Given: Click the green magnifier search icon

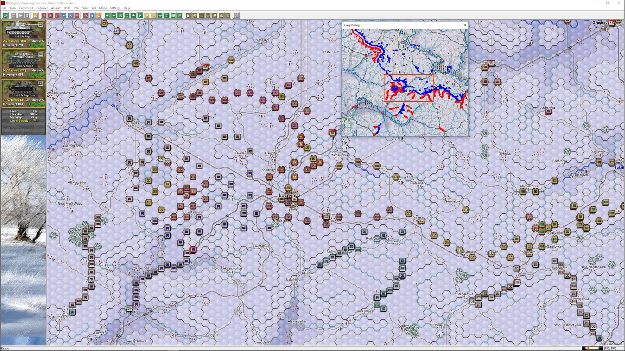Looking at the screenshot, I should click(180, 16).
